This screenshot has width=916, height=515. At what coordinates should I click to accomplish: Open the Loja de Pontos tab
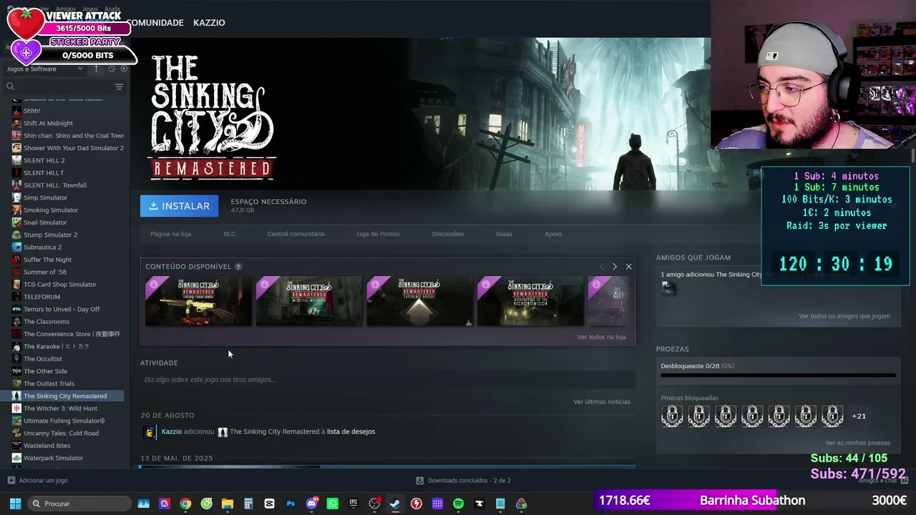pyautogui.click(x=378, y=234)
